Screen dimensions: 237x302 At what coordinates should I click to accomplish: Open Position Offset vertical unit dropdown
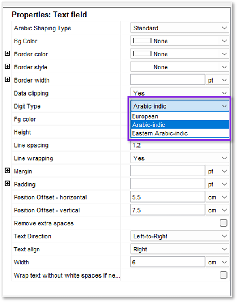pyautogui.click(x=217, y=210)
